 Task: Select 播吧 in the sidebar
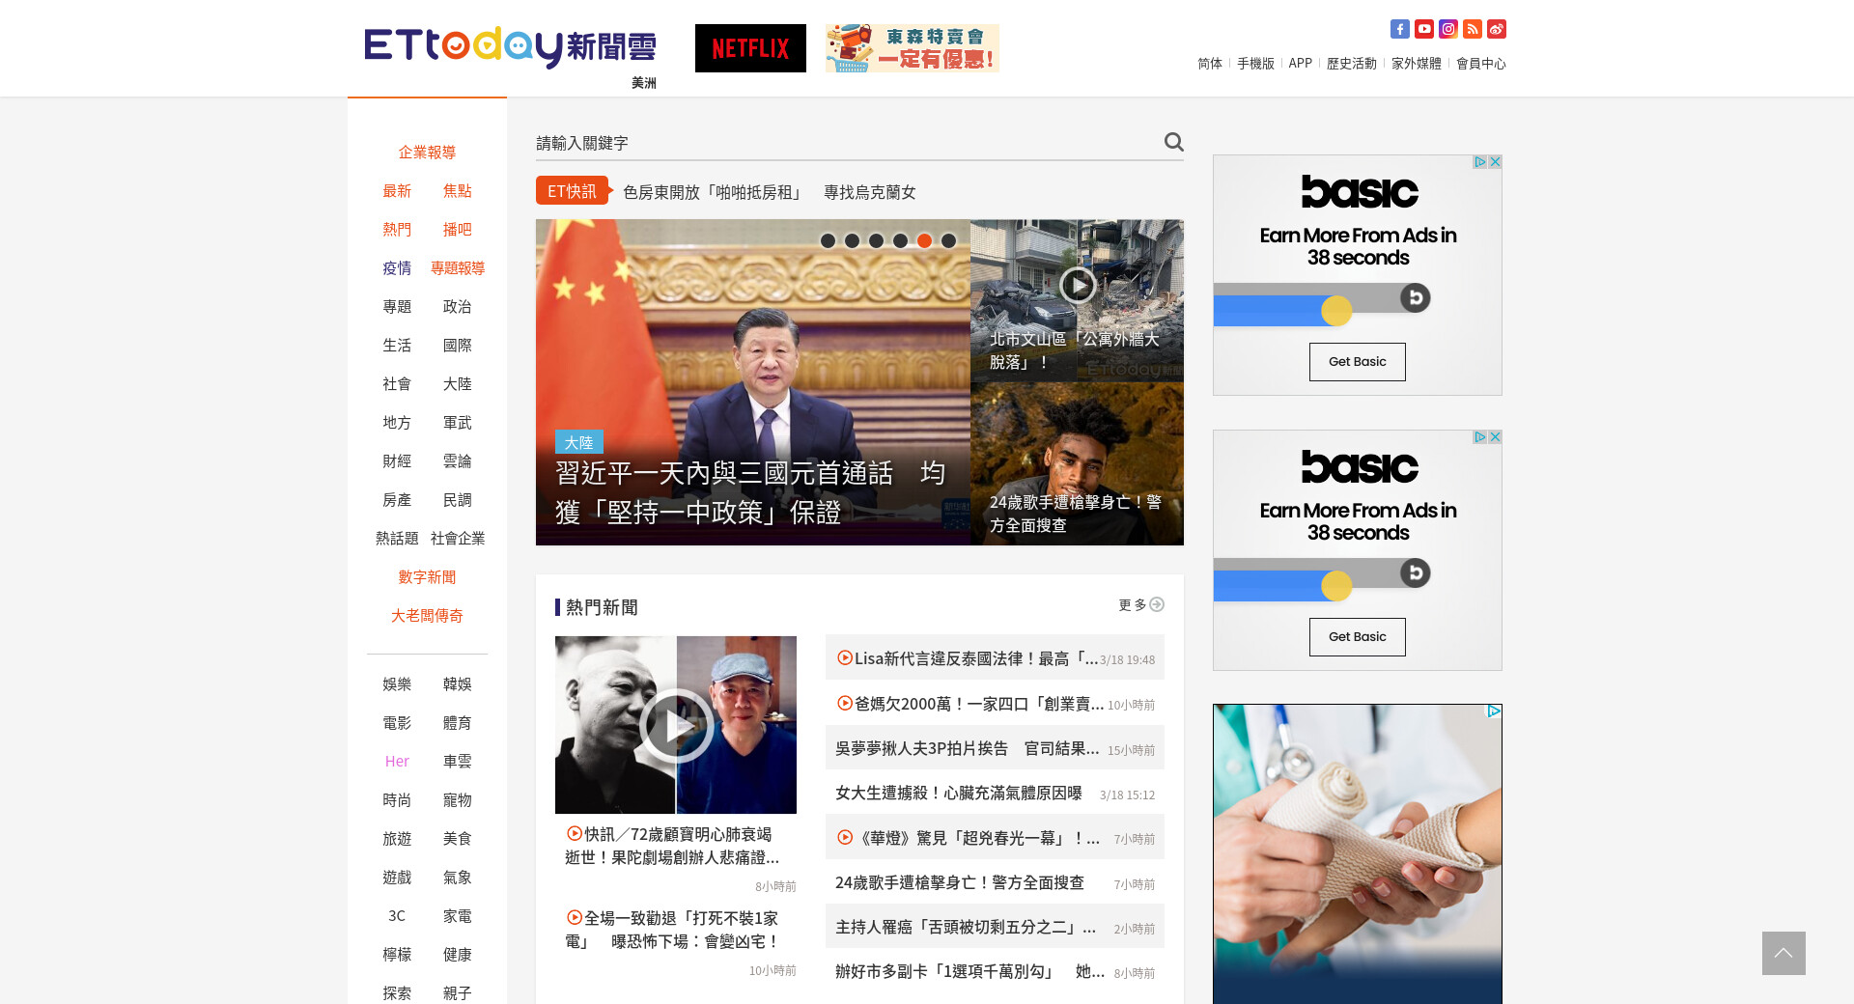(x=458, y=230)
